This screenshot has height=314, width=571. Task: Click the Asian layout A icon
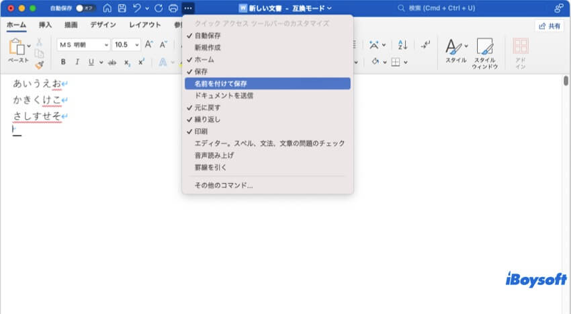click(374, 45)
